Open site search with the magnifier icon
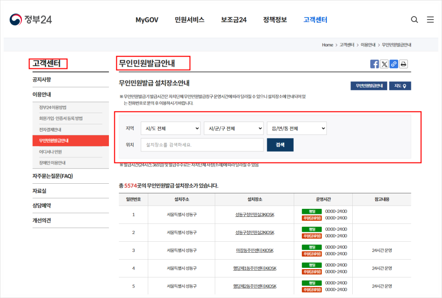 pyautogui.click(x=414, y=20)
